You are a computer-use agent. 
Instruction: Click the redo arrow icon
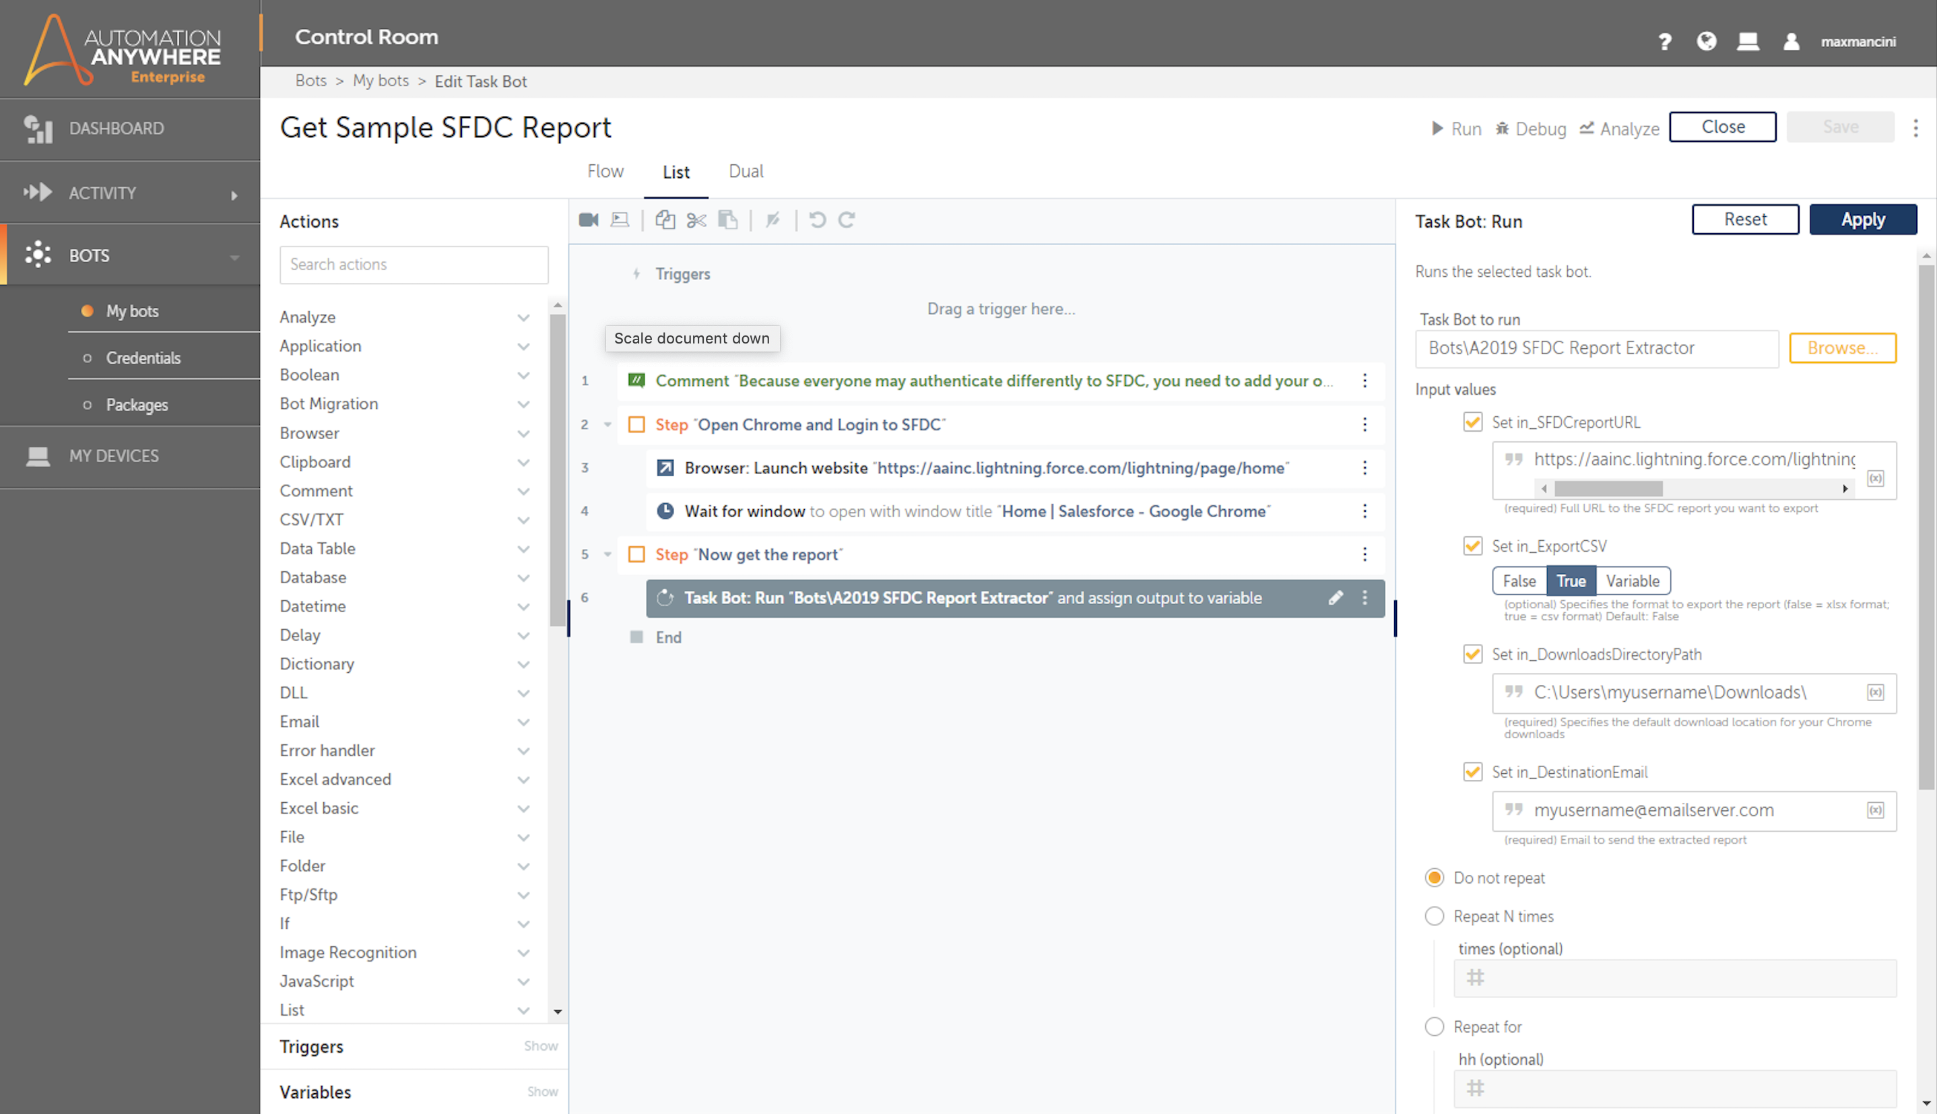coord(846,220)
